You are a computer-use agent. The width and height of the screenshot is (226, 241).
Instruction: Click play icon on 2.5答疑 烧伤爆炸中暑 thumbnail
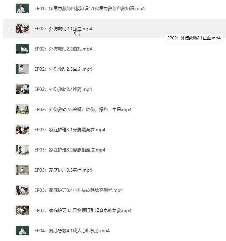[23, 109]
